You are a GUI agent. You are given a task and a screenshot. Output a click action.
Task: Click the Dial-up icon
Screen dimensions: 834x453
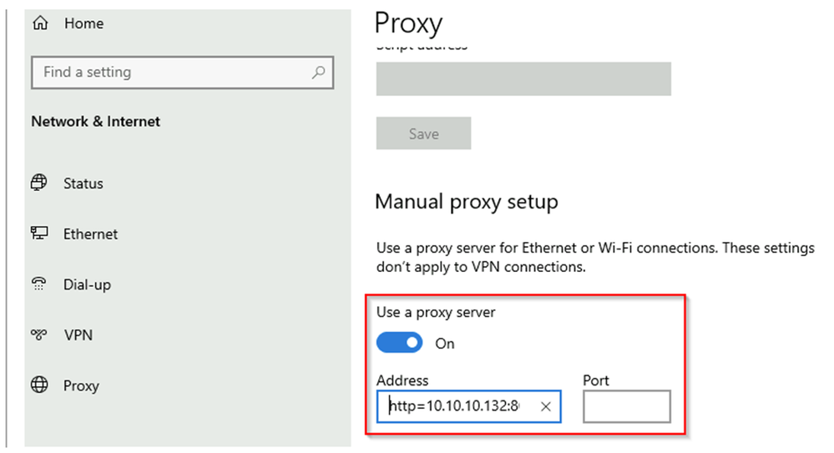click(x=39, y=284)
